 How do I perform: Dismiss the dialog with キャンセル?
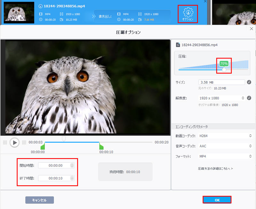tap(39, 199)
